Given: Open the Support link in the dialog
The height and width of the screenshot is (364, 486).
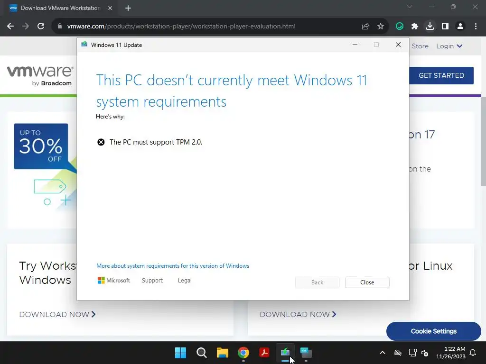Looking at the screenshot, I should 152,281.
